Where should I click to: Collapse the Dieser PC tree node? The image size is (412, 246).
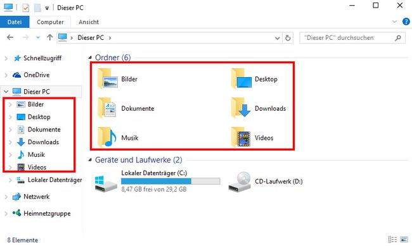(x=6, y=92)
